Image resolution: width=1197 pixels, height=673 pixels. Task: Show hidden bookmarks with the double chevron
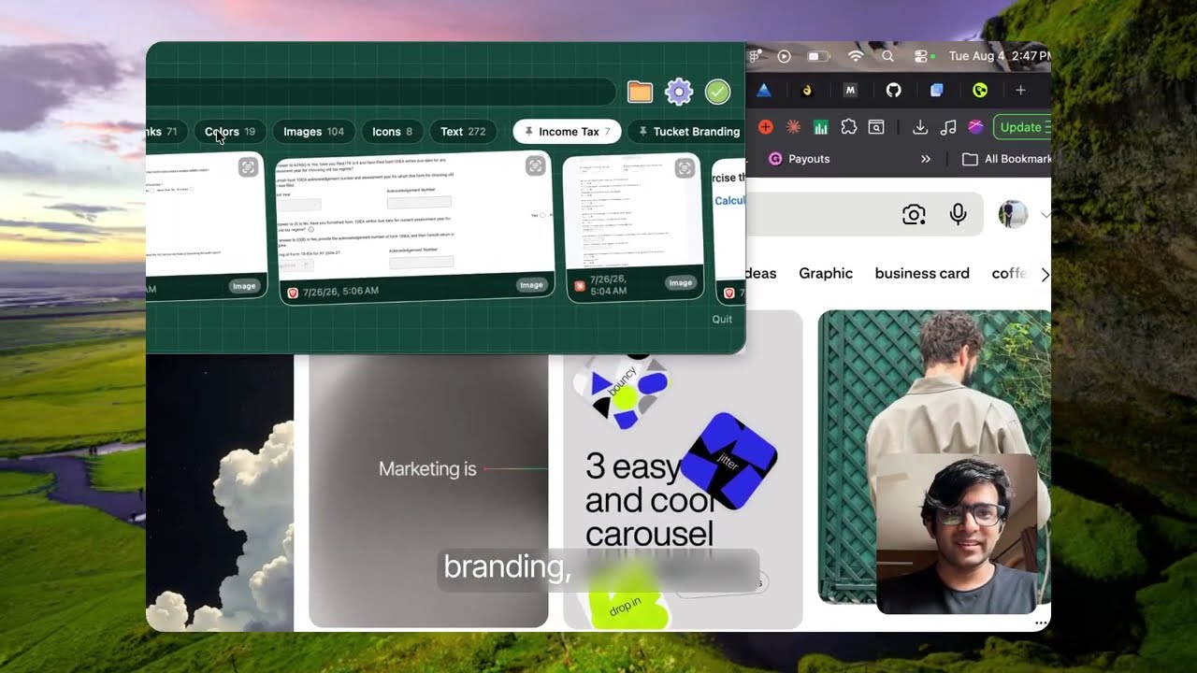(926, 159)
